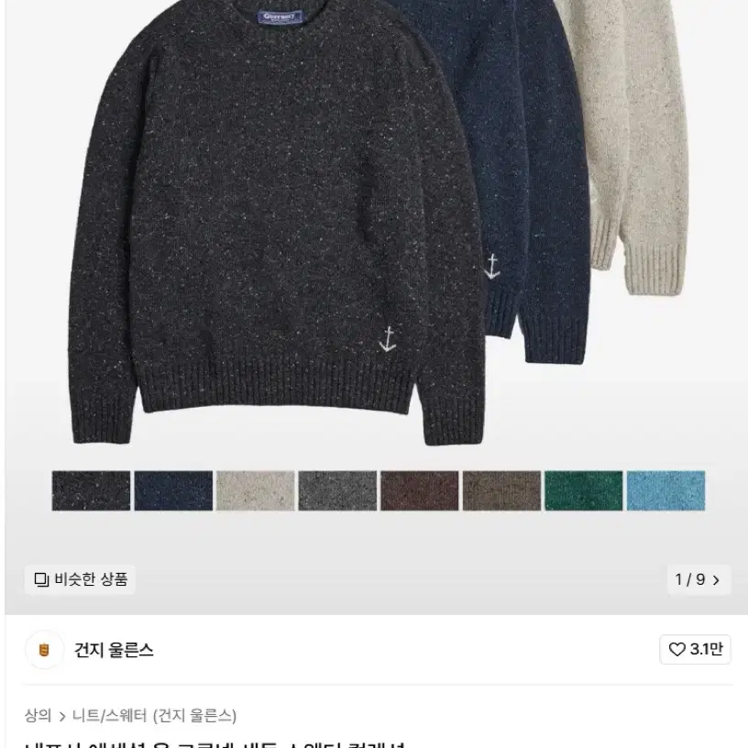Select the gray color swatch

(x=337, y=490)
